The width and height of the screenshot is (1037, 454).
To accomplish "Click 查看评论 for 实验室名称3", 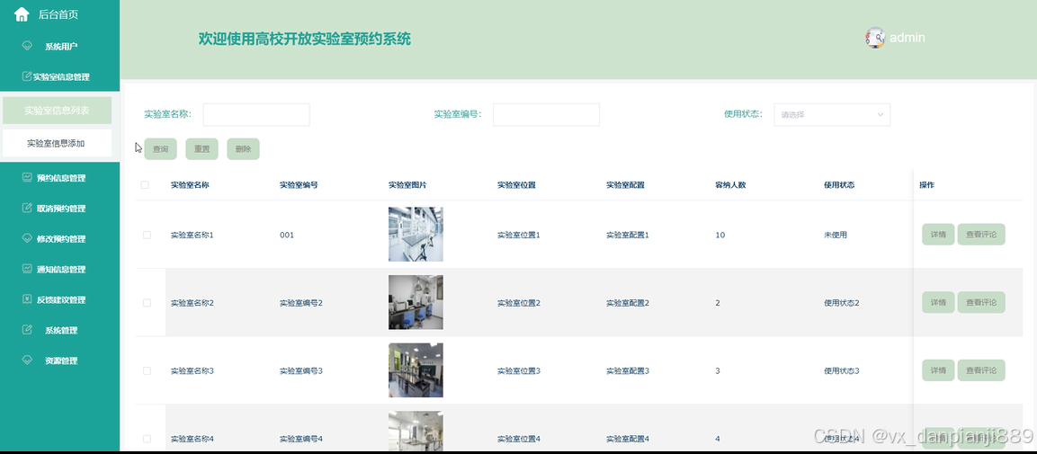I will pos(980,370).
